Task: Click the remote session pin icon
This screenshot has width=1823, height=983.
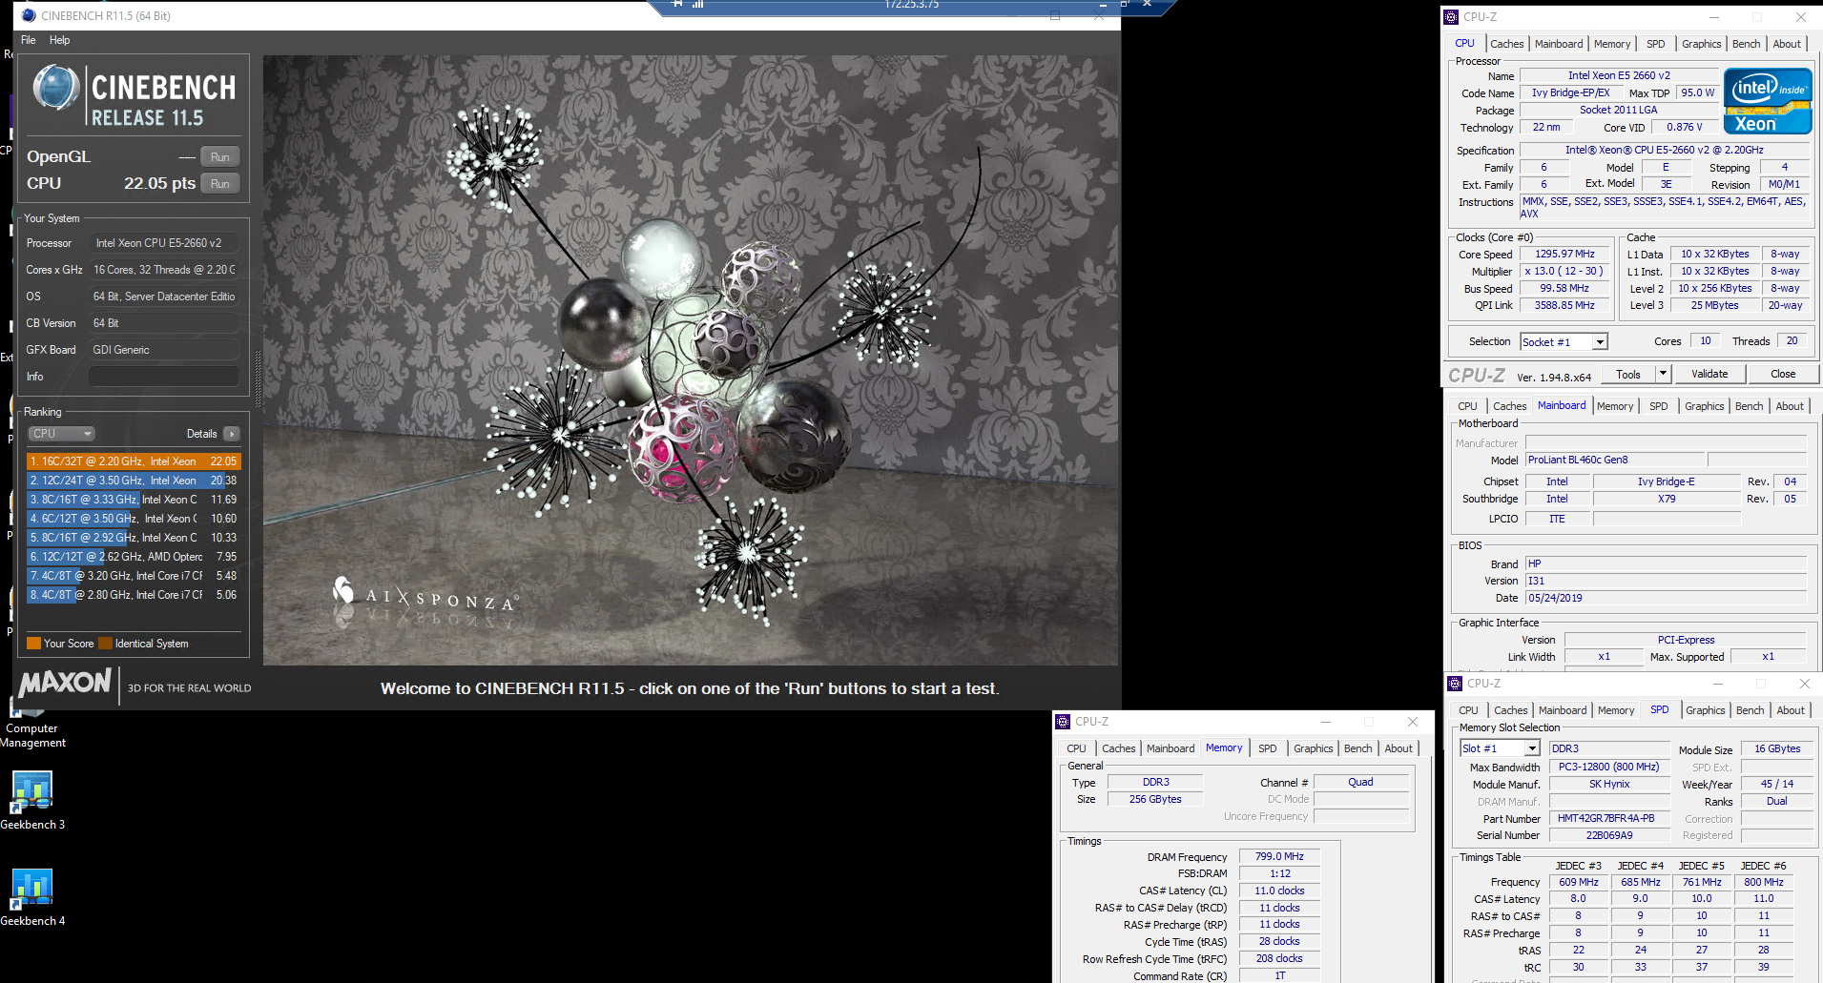Action: point(677,5)
